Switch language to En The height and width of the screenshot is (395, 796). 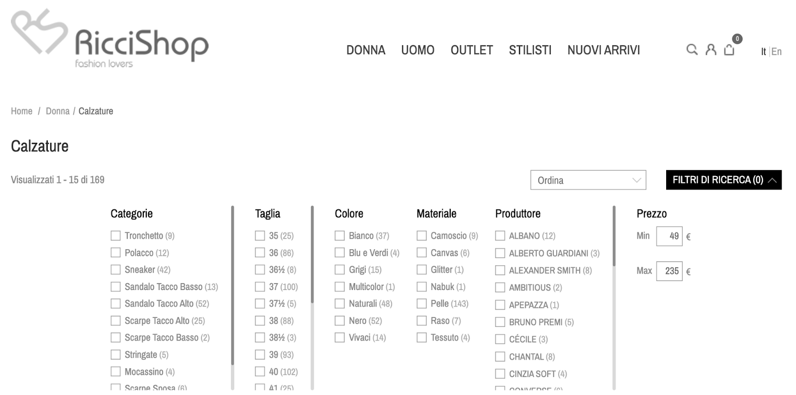point(776,51)
